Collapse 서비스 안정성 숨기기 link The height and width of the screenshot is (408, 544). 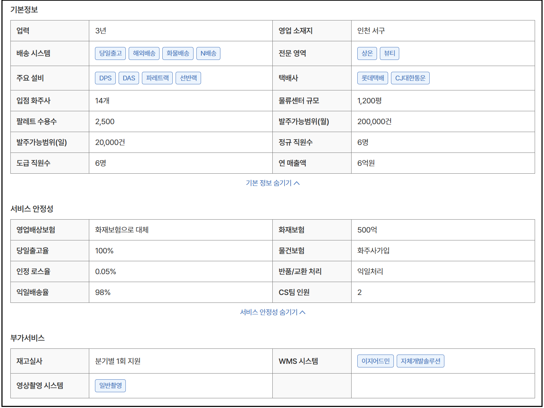(x=273, y=312)
